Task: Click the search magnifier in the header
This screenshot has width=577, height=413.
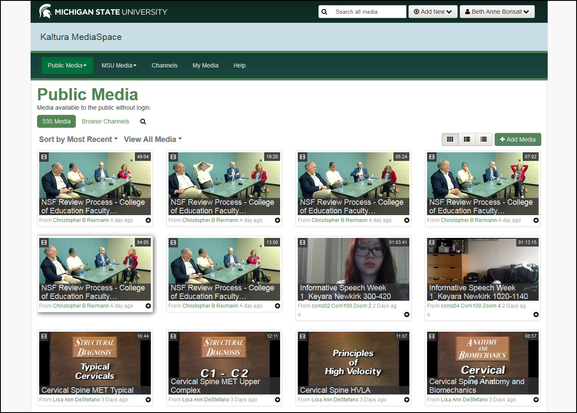Action: [324, 12]
